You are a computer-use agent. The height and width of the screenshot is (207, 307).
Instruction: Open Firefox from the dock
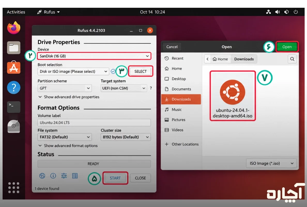14,28
